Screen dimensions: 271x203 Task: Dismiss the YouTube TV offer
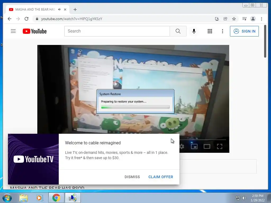pos(132,177)
